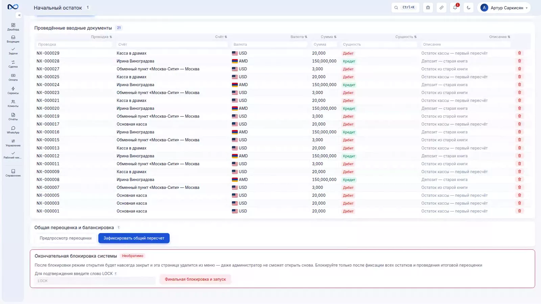
Task: Sort the table by Проводка column
Action: coord(101,37)
